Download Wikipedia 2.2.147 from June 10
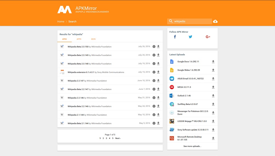Viewport: 275px width, 156px height. click(158, 81)
